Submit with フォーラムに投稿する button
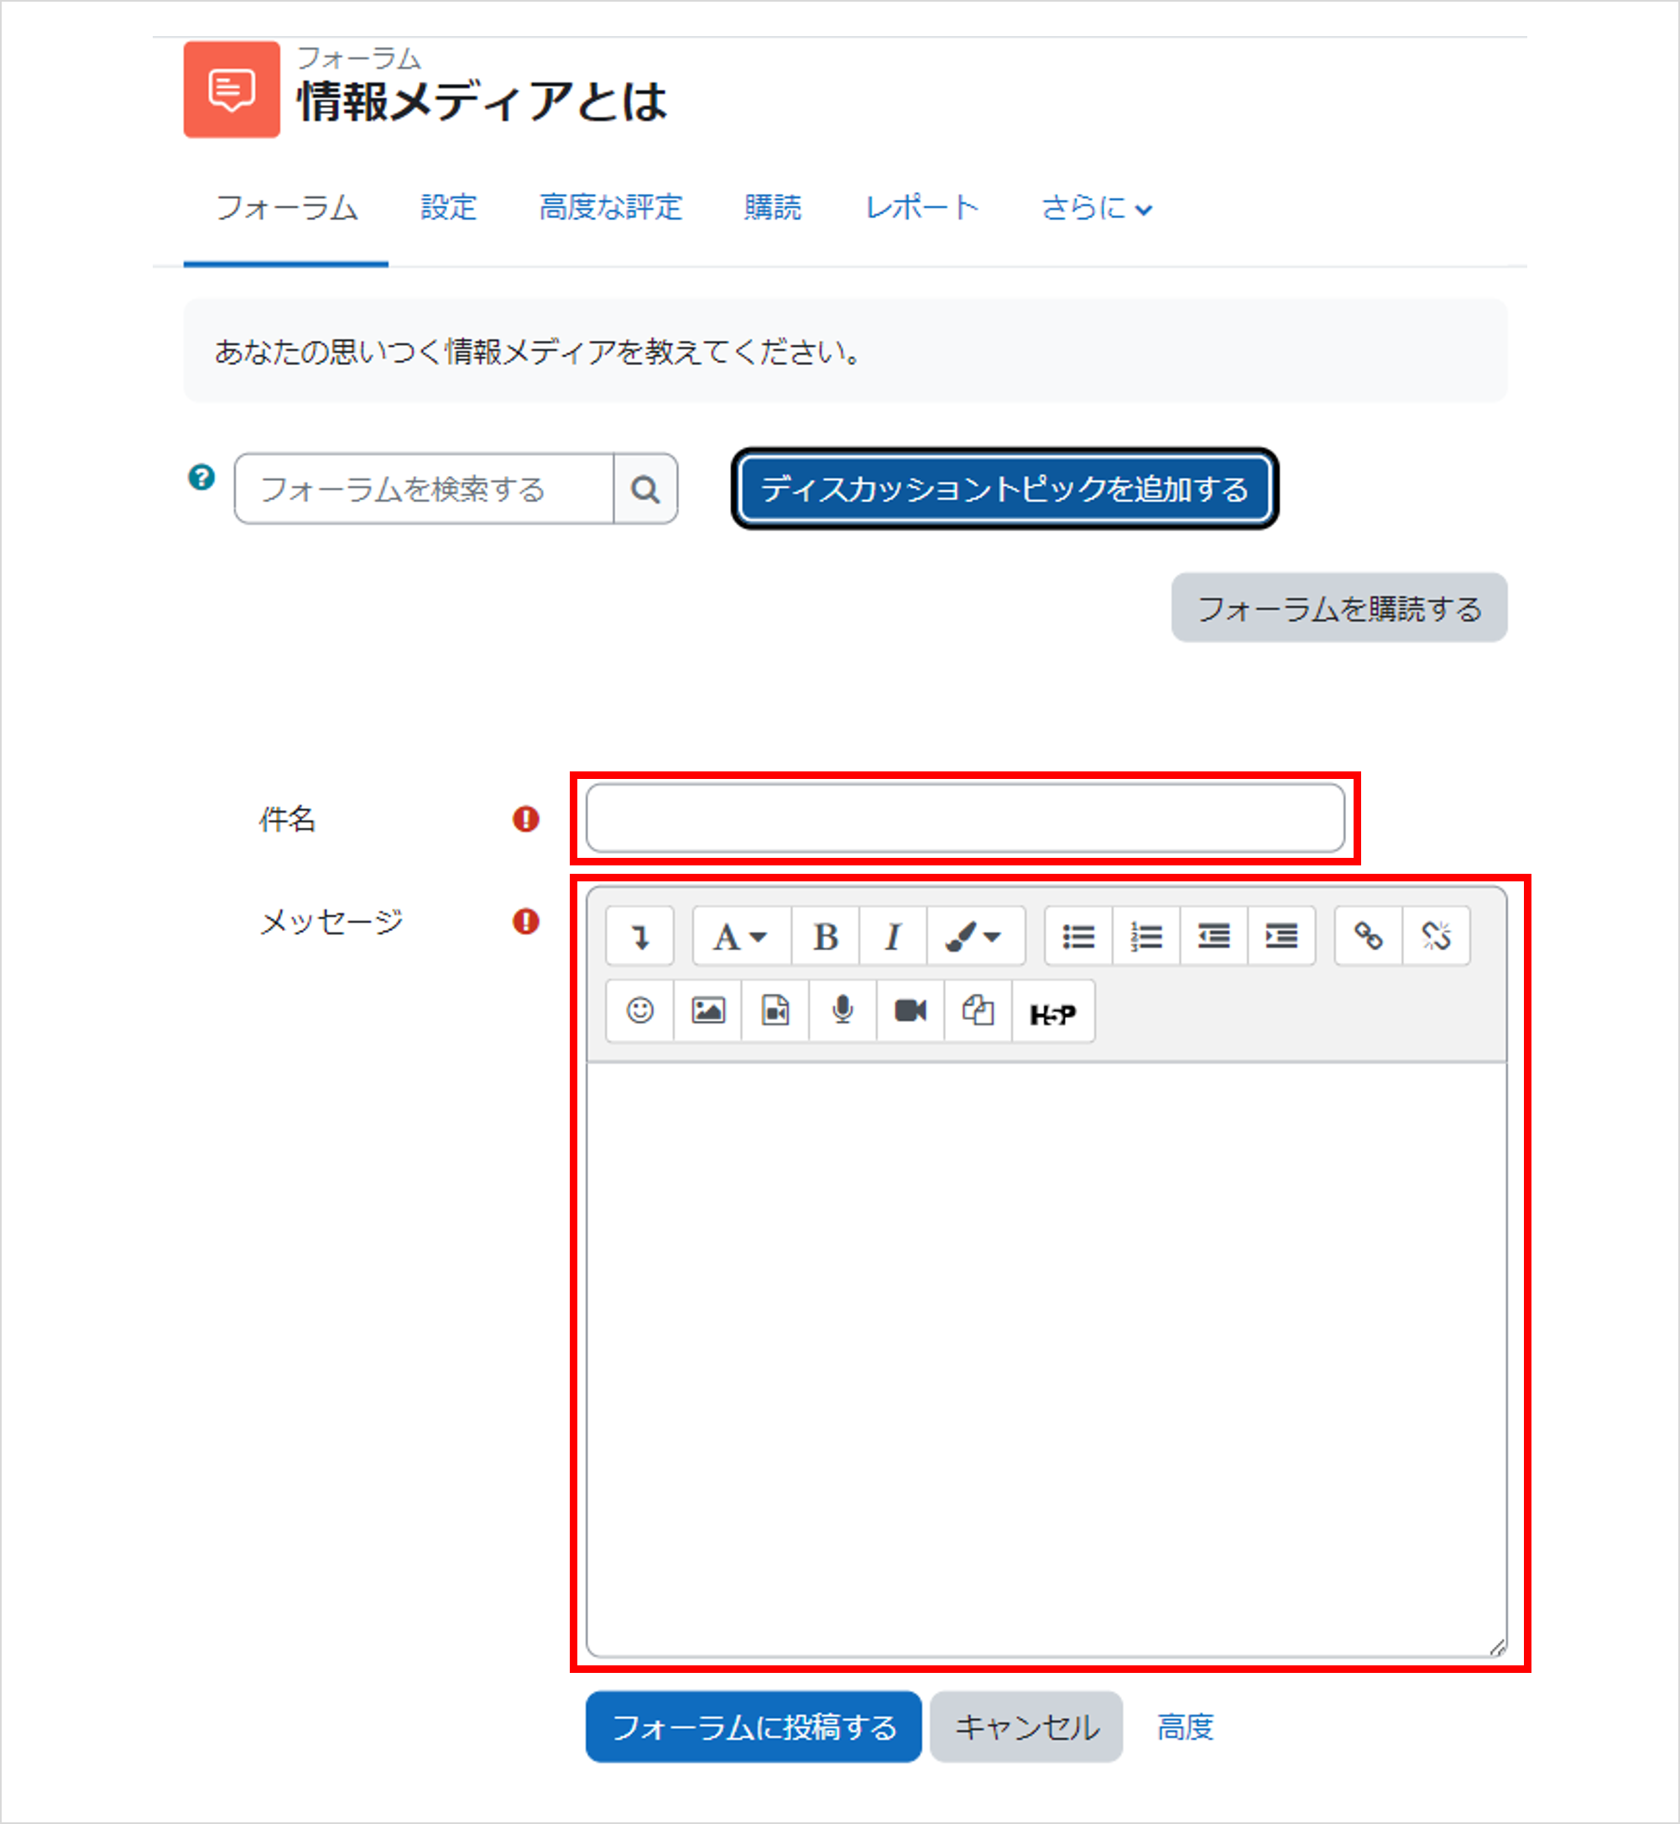 (x=754, y=1727)
